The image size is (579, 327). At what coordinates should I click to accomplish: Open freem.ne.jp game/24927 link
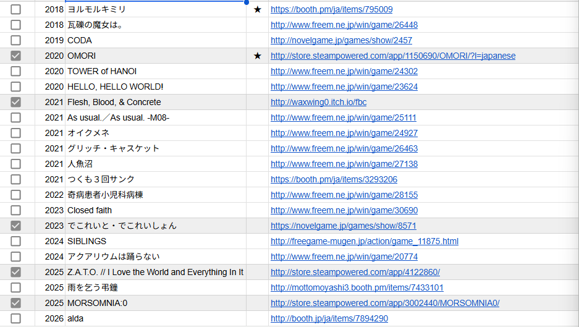[344, 133]
